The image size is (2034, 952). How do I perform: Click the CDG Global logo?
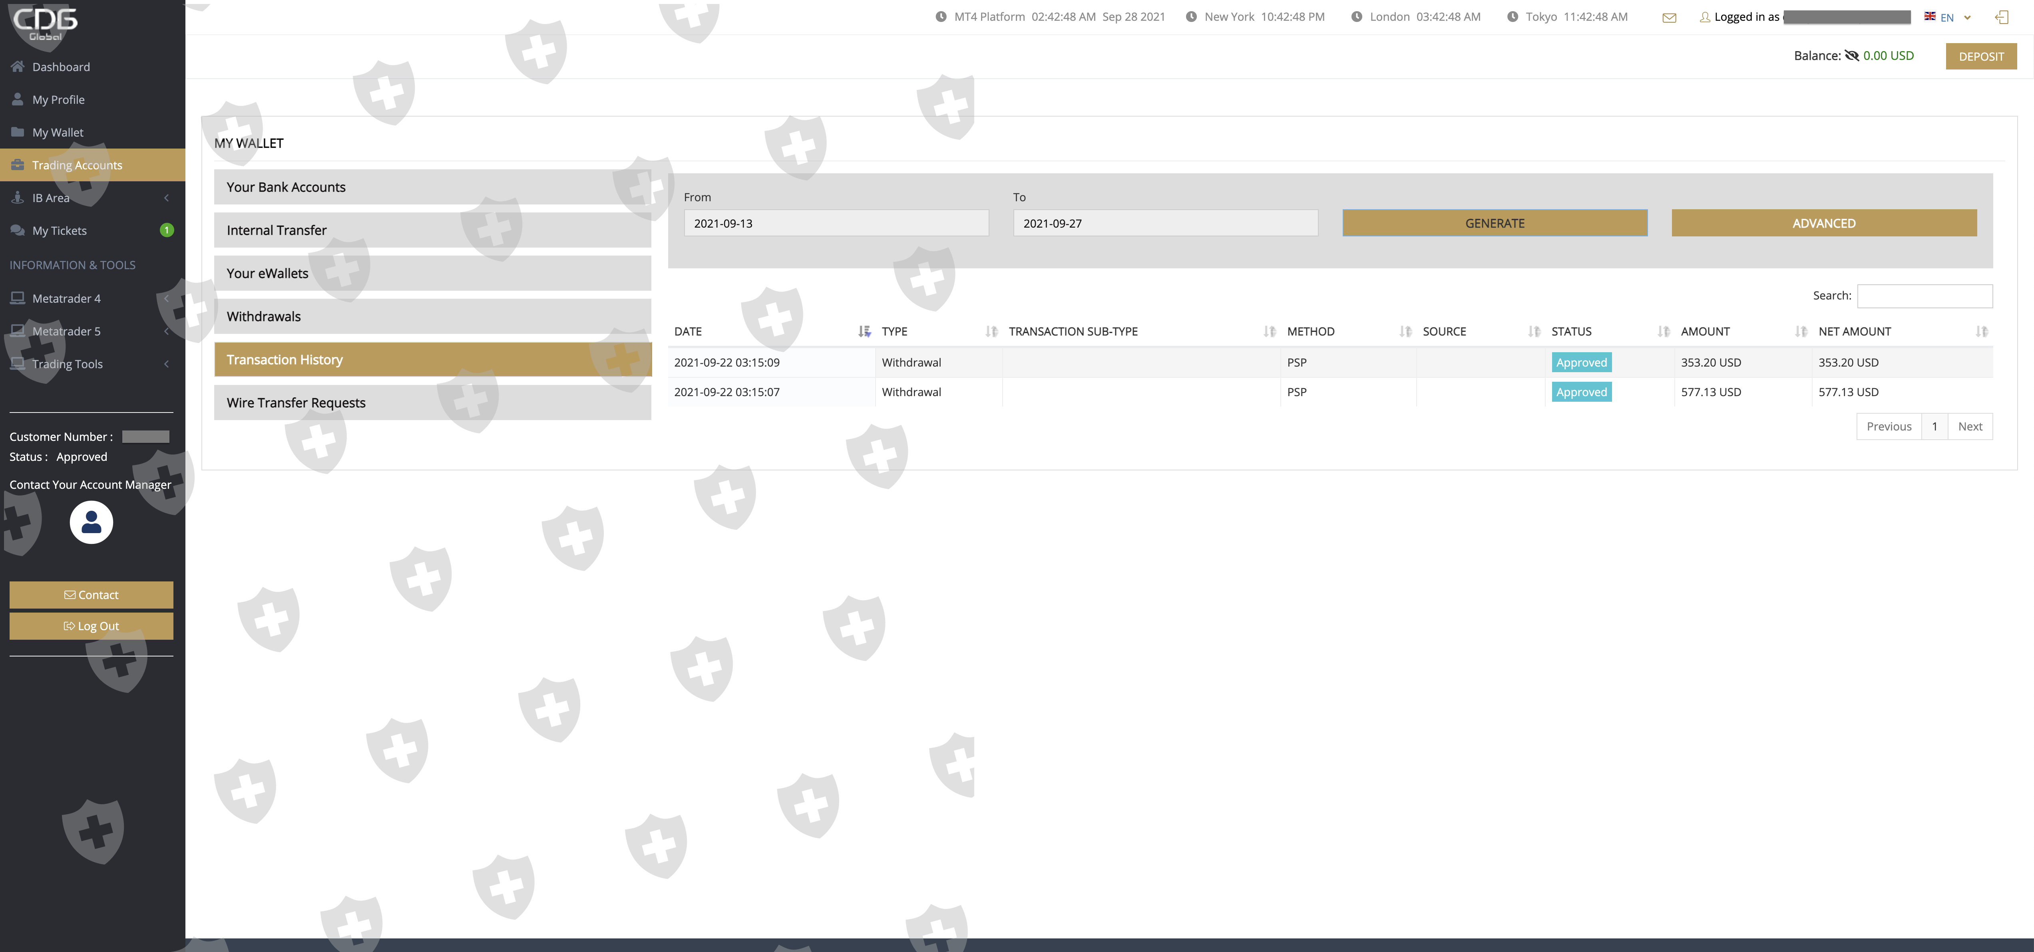tap(45, 24)
